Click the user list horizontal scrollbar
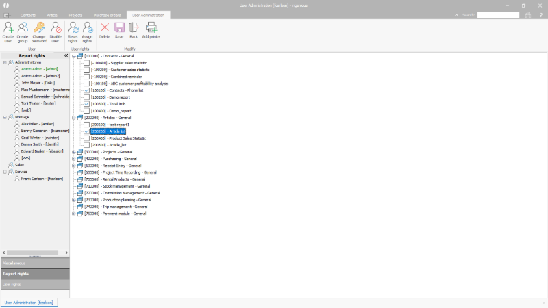This screenshot has height=308, width=548. (x=32, y=253)
